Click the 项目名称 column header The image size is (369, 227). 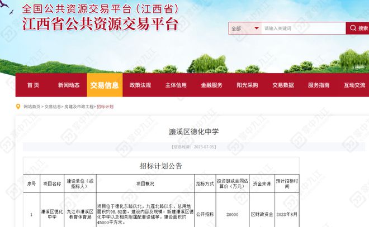[x=52, y=183]
